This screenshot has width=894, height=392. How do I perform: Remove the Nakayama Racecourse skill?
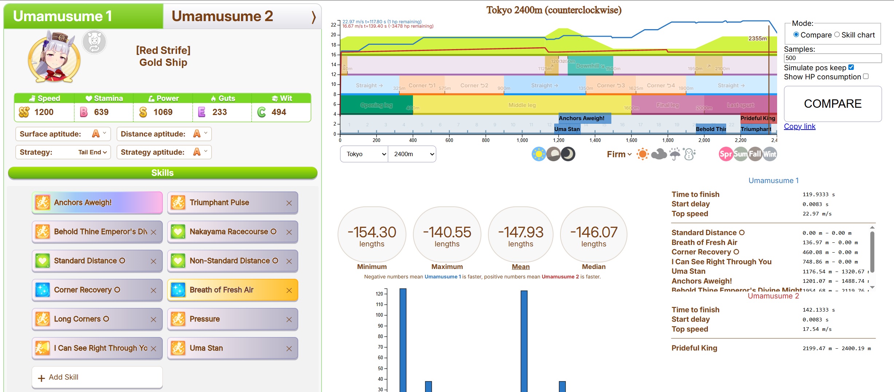point(289,232)
